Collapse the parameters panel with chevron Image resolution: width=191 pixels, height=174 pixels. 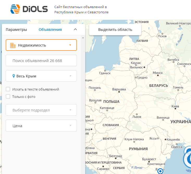(75, 30)
